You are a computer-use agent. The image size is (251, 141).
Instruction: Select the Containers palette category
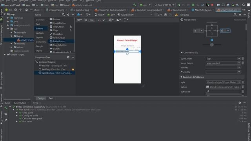tap(41, 42)
